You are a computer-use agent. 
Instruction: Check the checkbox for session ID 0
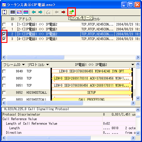(4, 24)
